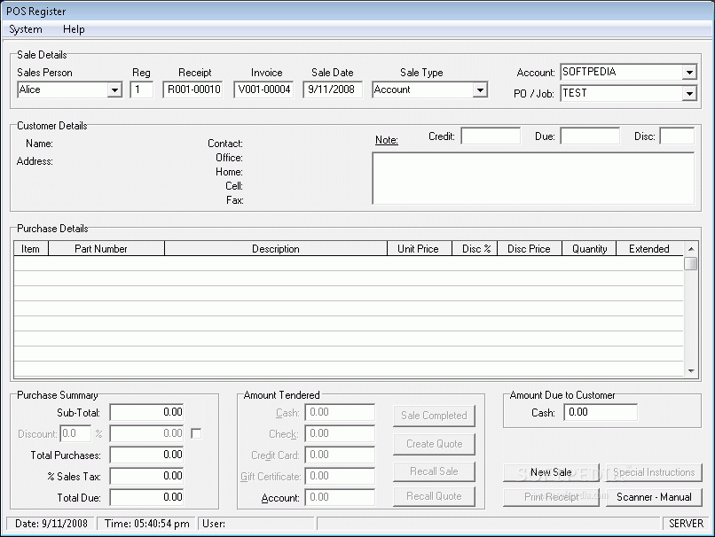Image resolution: width=715 pixels, height=537 pixels.
Task: Click the Credit Card tendered field
Action: coord(340,455)
